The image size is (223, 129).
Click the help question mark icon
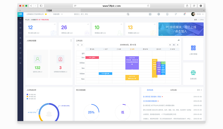159,14
